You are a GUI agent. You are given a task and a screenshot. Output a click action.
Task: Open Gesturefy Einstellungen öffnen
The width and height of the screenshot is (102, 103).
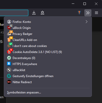tap(48, 76)
